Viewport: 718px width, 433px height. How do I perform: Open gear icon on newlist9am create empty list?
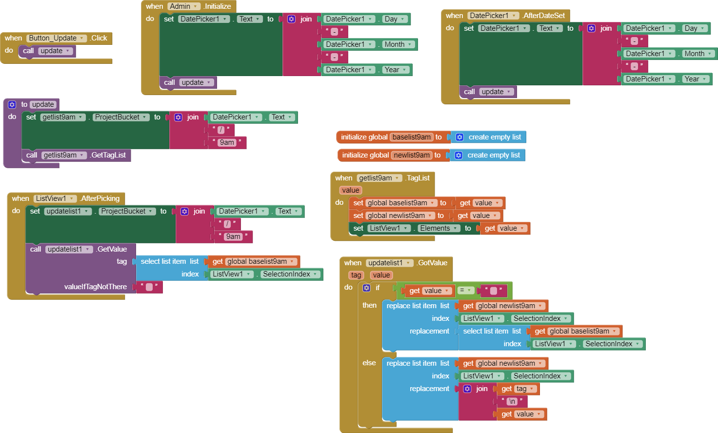(458, 155)
